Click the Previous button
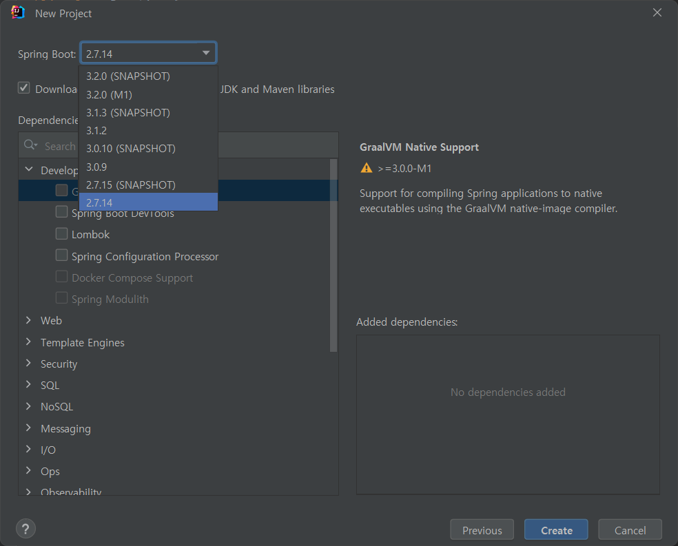 click(482, 529)
